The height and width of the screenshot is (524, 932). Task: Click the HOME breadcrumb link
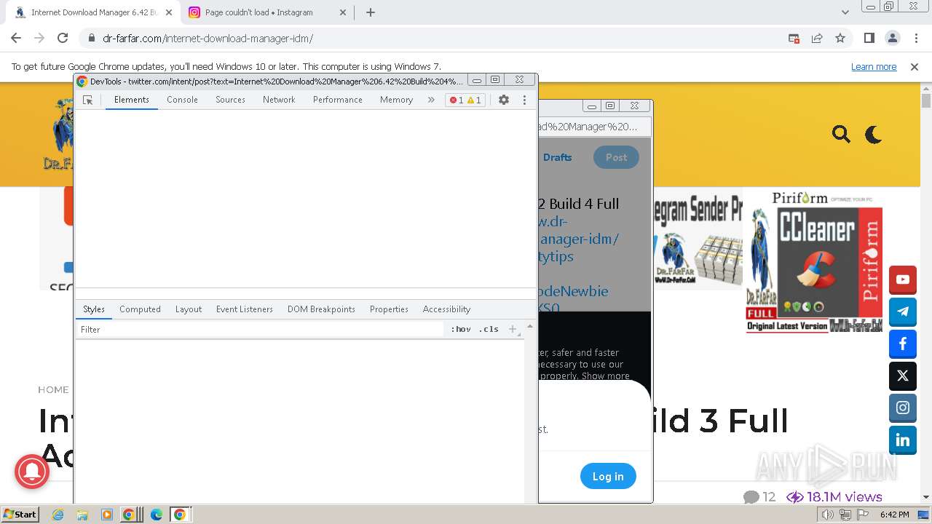point(53,389)
